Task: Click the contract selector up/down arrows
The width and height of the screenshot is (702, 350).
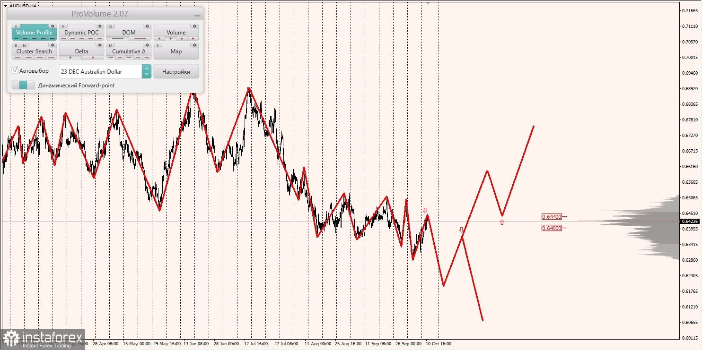Action: point(147,71)
